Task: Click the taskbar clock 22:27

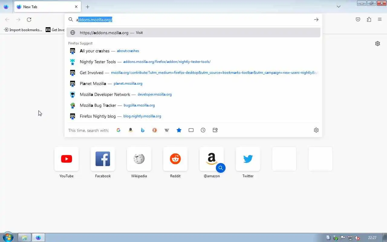Action: click(x=372, y=238)
